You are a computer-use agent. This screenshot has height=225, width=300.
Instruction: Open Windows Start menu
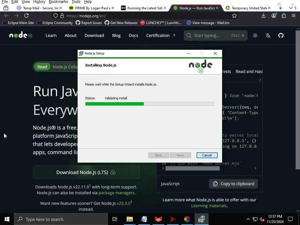[x=7, y=219]
